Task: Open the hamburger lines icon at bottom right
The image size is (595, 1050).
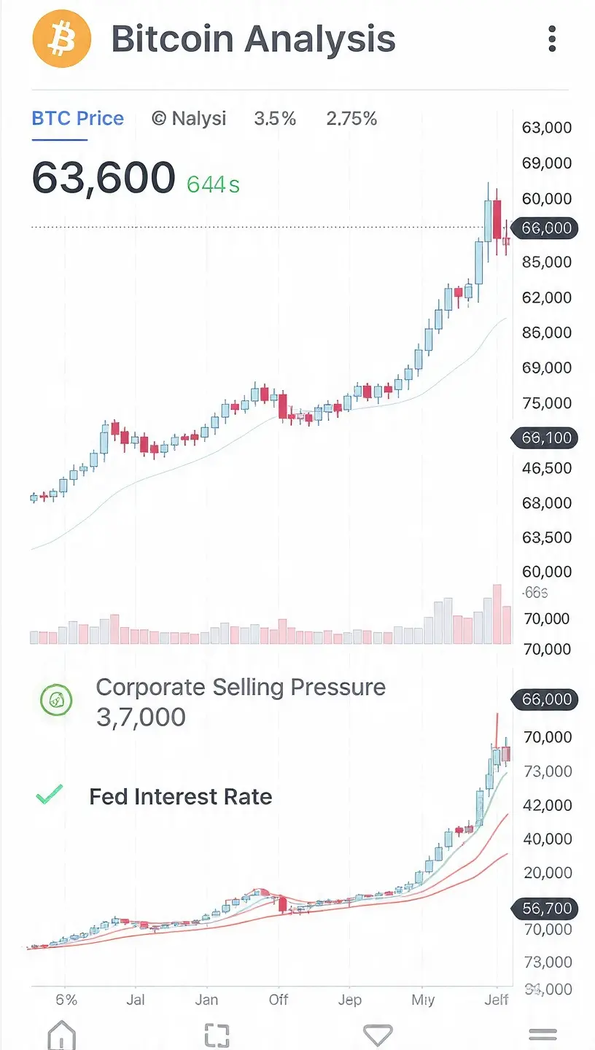Action: pyautogui.click(x=542, y=1034)
